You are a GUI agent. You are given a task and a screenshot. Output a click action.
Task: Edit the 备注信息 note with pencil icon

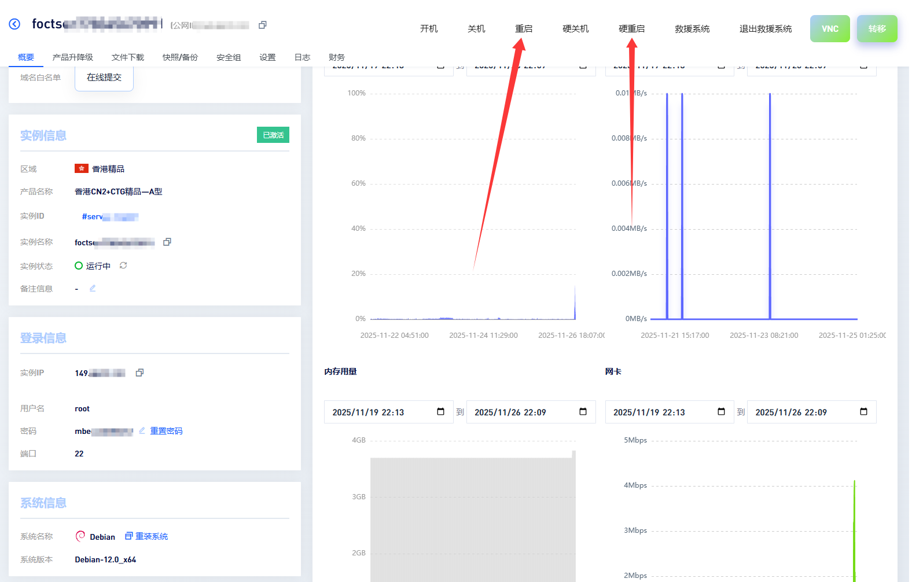pos(93,288)
